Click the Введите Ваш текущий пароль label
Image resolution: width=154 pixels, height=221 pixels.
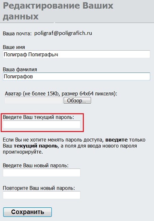[38, 117]
